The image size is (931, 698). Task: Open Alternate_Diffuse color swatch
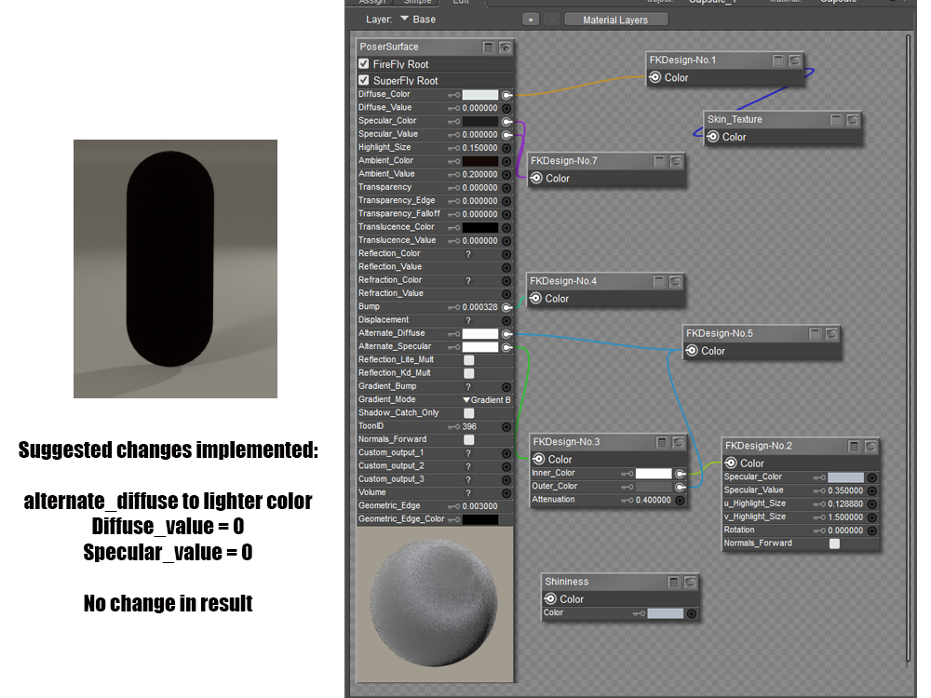(x=480, y=333)
